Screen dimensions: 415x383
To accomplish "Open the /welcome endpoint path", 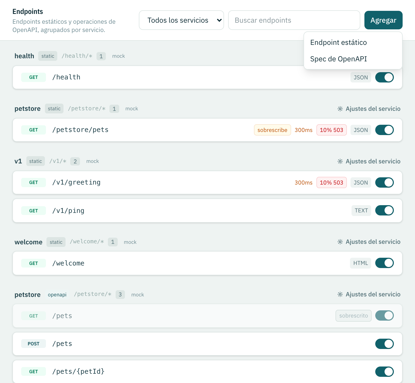I will coord(68,263).
